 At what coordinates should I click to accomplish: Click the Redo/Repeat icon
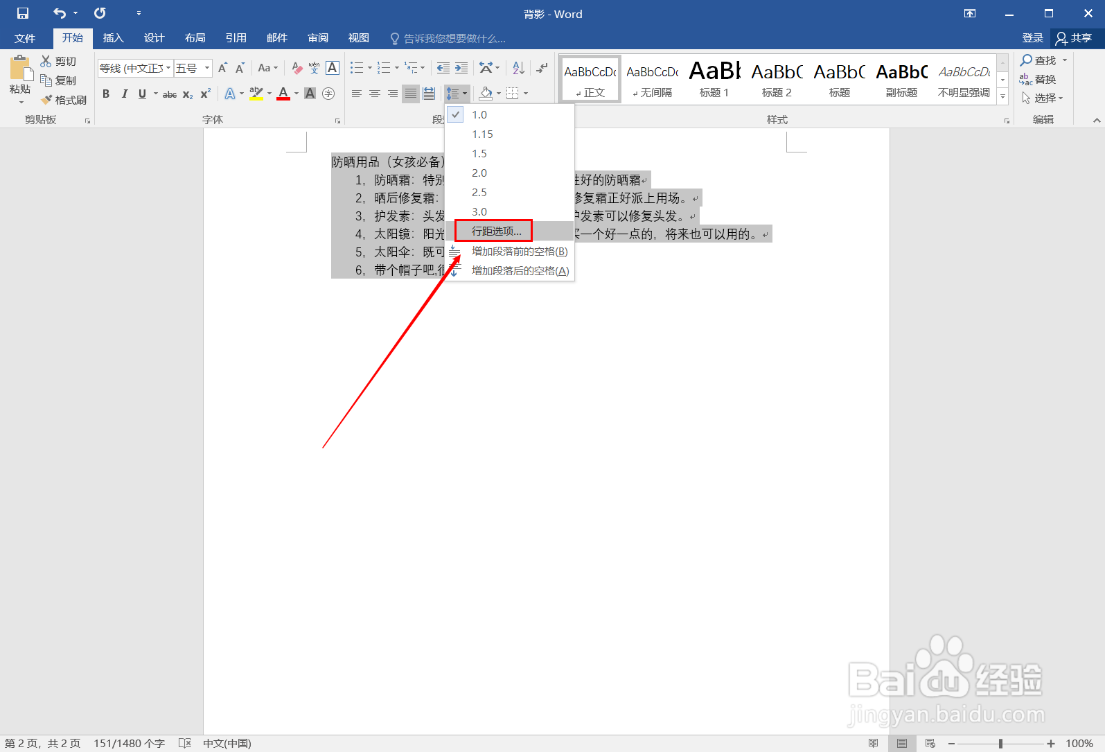tap(100, 13)
